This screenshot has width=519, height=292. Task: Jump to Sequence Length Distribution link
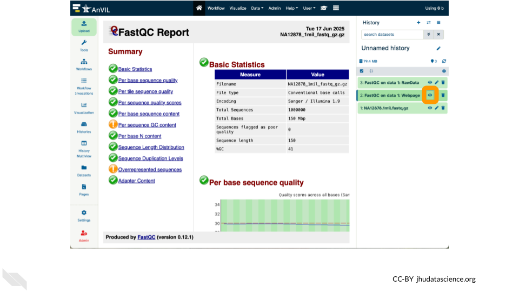click(151, 147)
